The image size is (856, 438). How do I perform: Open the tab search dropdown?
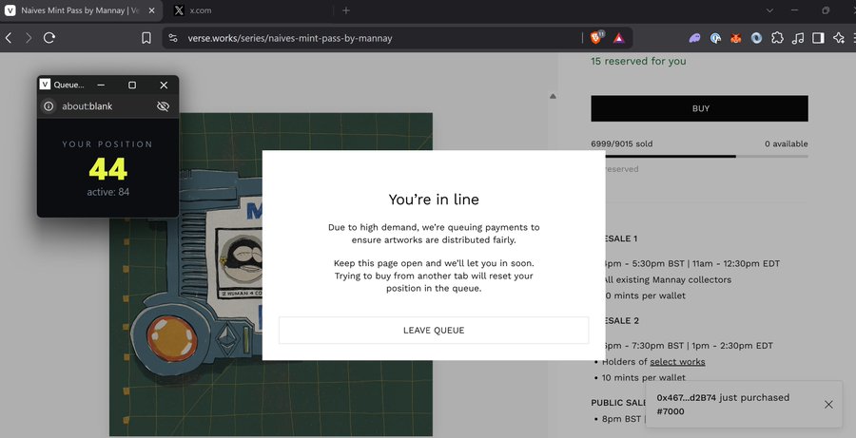pos(769,10)
